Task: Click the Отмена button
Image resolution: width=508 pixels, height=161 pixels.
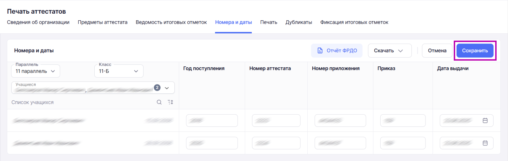Action: (437, 50)
